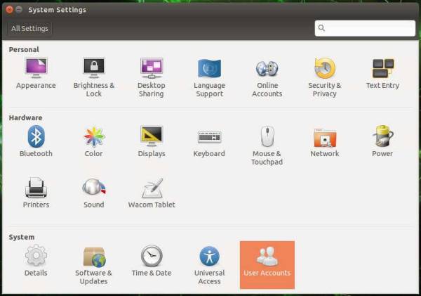421x296 pixels.
Task: Open the Network settings icon
Action: pos(325,138)
